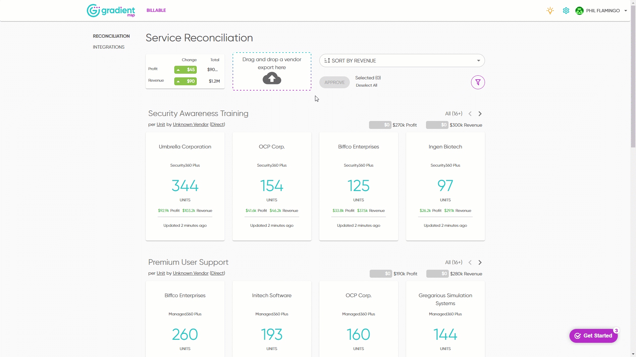
Task: Click the 344 units number
Action: [185, 186]
